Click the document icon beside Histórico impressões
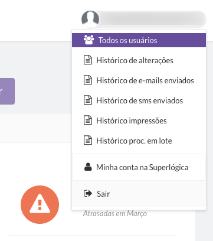The width and height of the screenshot is (213, 241). 88,120
